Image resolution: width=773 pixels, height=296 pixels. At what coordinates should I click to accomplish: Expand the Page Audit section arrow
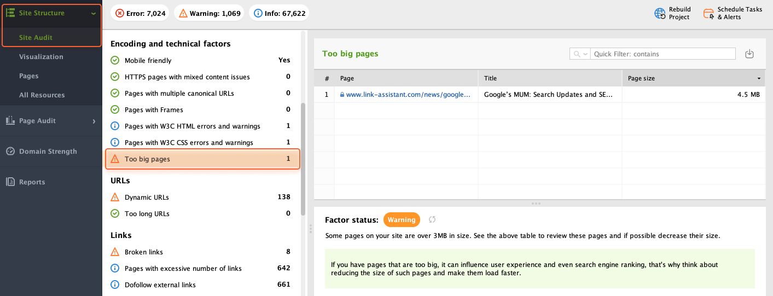94,121
